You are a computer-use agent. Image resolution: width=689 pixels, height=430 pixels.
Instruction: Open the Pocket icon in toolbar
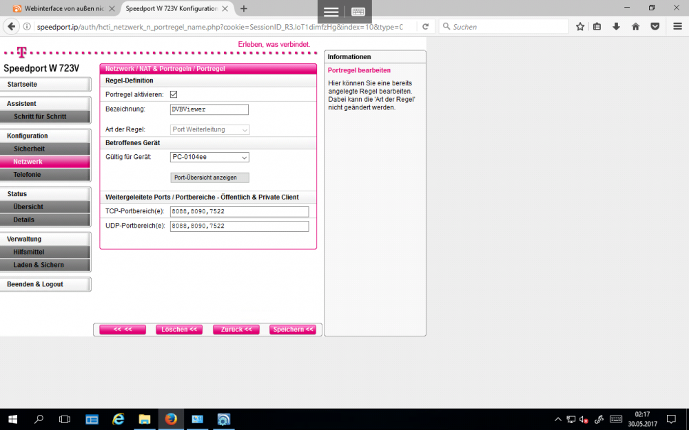(655, 27)
